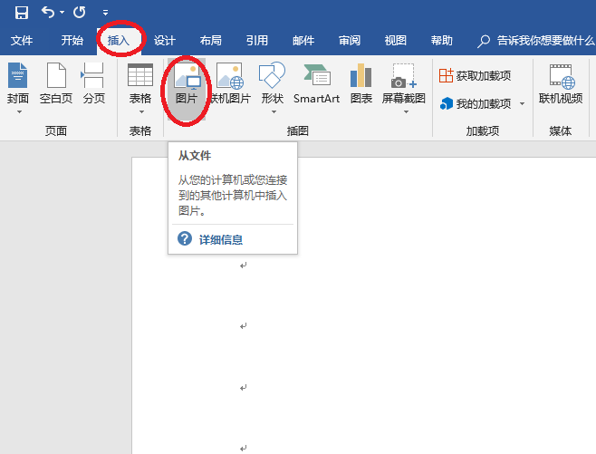Go to the 引用 tab
Image resolution: width=596 pixels, height=454 pixels.
click(x=257, y=40)
